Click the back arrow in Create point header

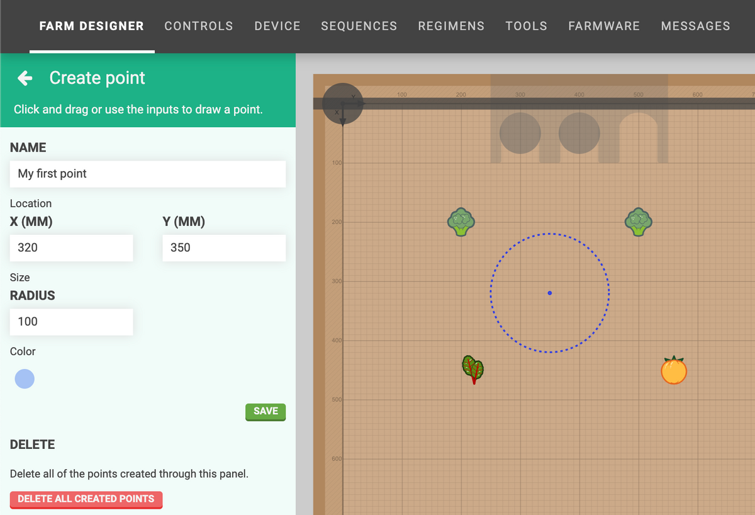click(x=25, y=78)
